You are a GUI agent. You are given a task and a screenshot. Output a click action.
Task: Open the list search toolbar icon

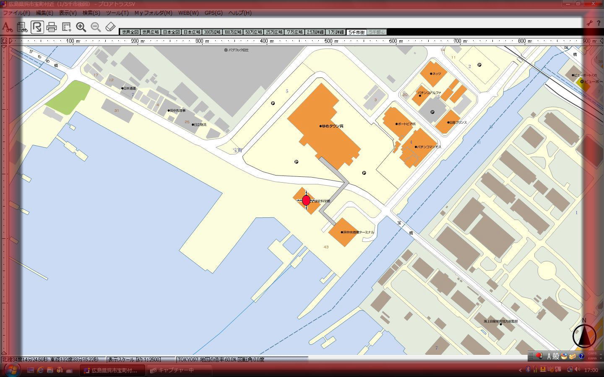click(22, 27)
